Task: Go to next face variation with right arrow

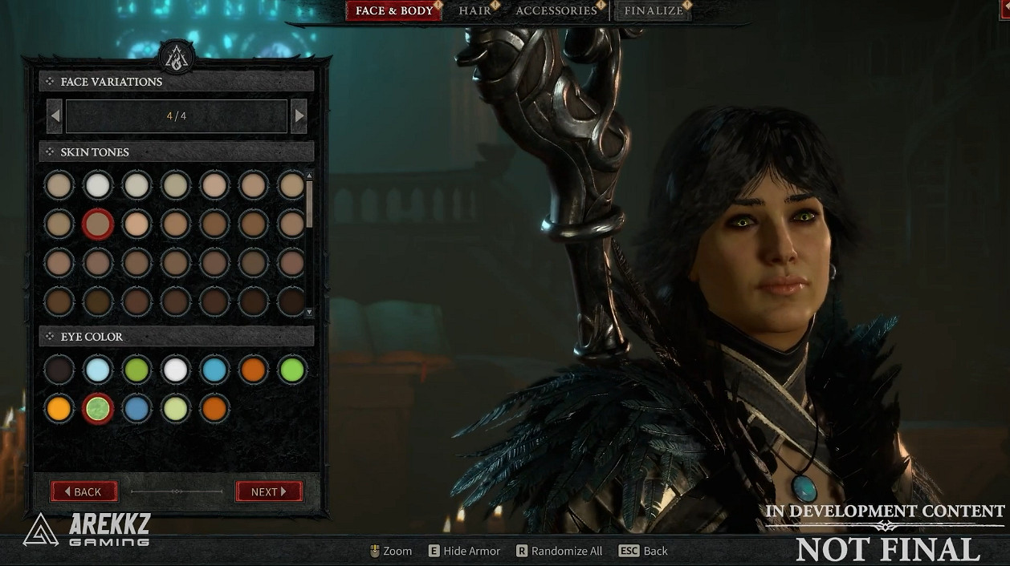Action: pyautogui.click(x=299, y=116)
